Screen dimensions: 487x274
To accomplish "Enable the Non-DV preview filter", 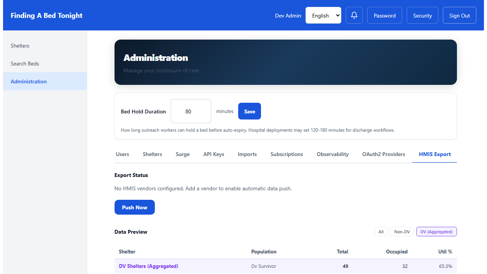I will pos(402,231).
